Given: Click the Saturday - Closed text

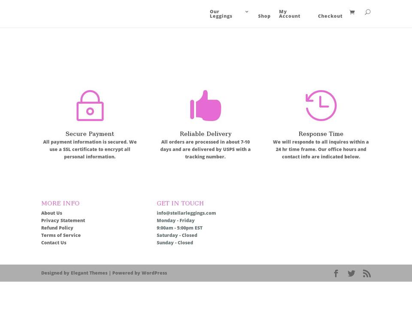Looking at the screenshot, I should coord(177,235).
